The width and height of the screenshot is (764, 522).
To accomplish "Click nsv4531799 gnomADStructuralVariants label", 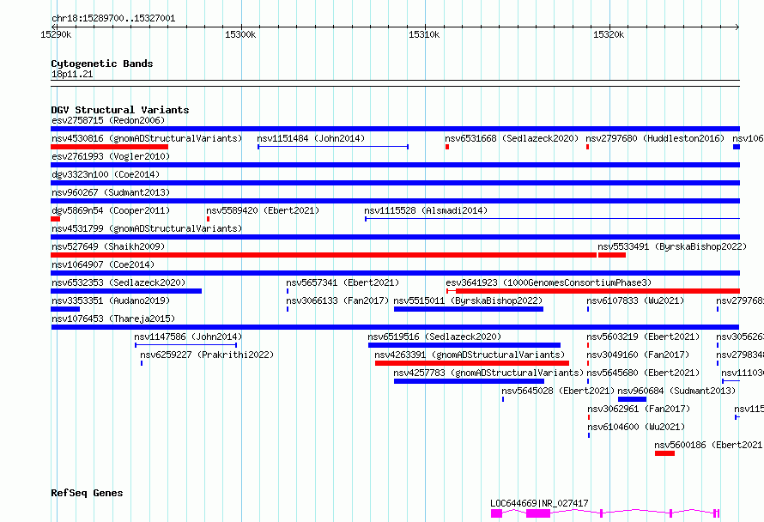I will [147, 228].
